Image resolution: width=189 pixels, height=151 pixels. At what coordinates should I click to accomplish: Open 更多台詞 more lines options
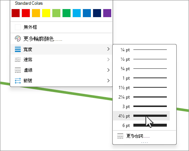[144, 136]
